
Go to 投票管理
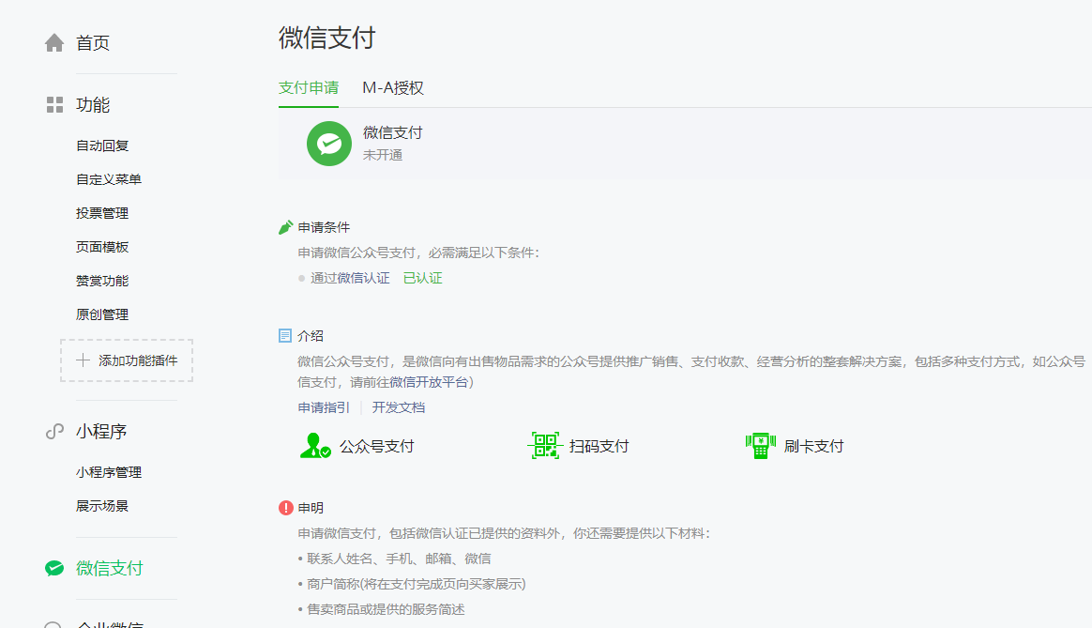pyautogui.click(x=102, y=213)
